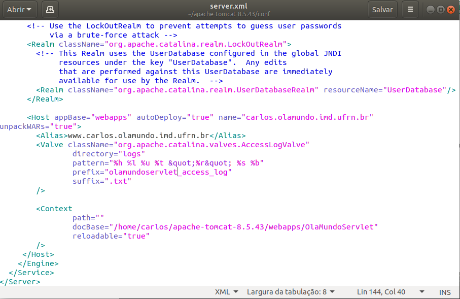Open the XML syntax highlighting dropdown
The image size is (460, 299).
(x=226, y=292)
